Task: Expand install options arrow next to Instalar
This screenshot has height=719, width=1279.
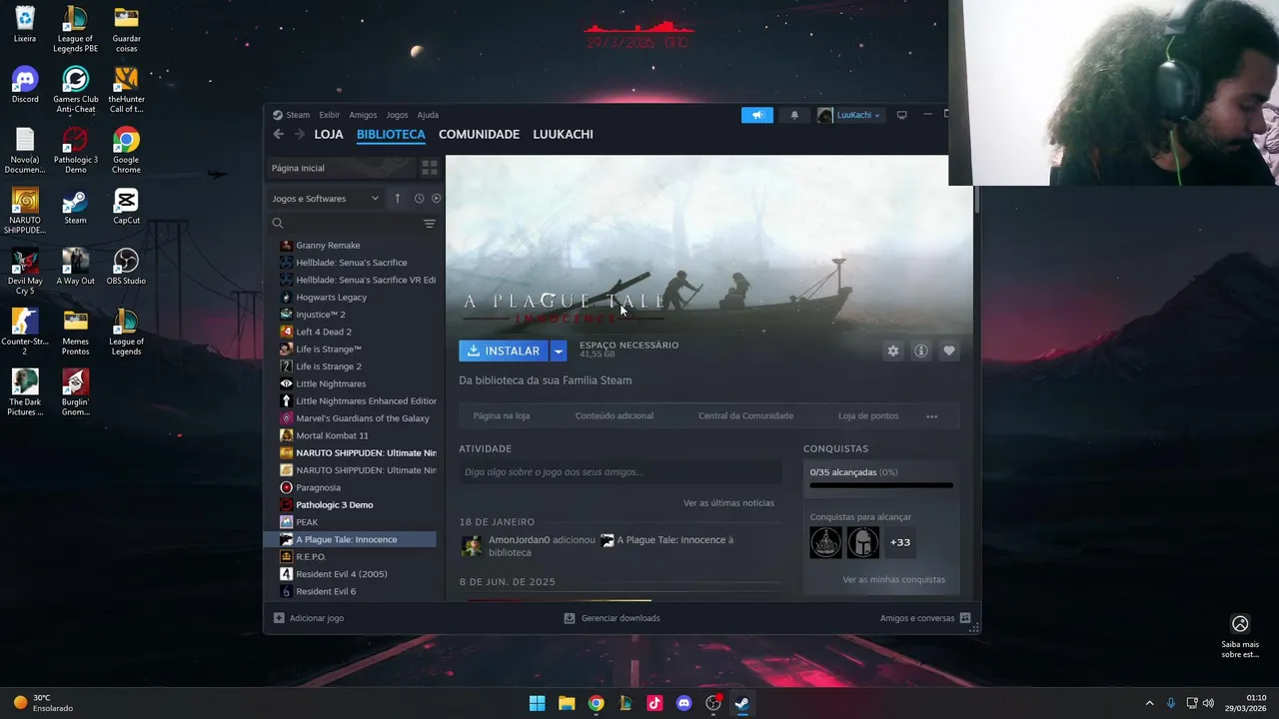Action: tap(559, 351)
